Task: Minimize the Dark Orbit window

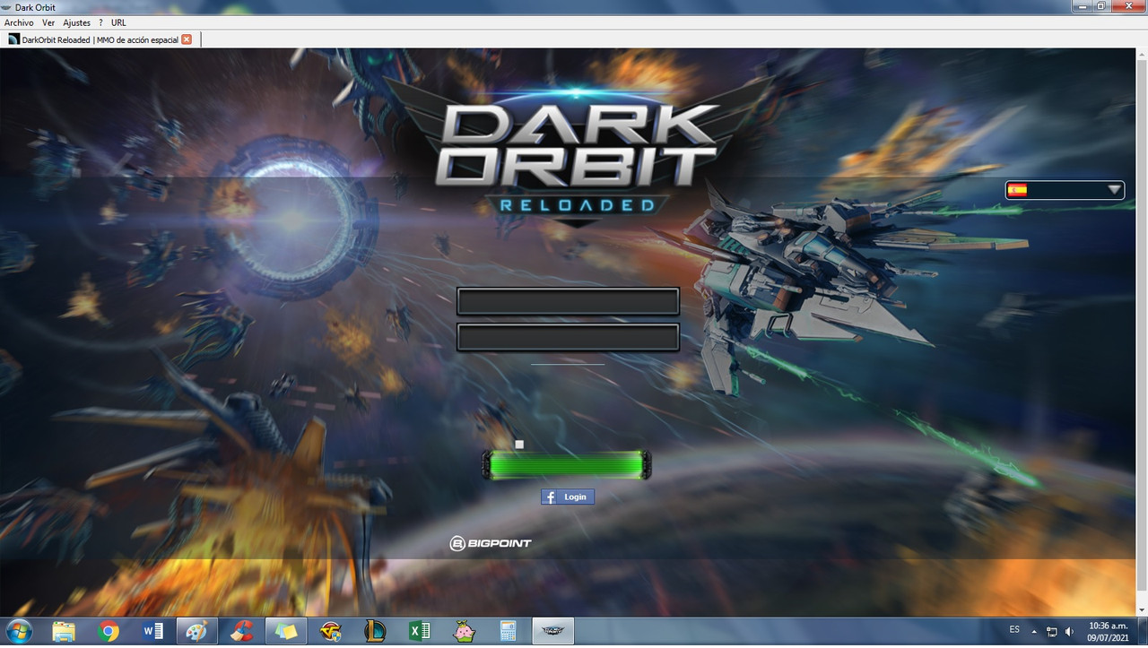Action: (1083, 6)
